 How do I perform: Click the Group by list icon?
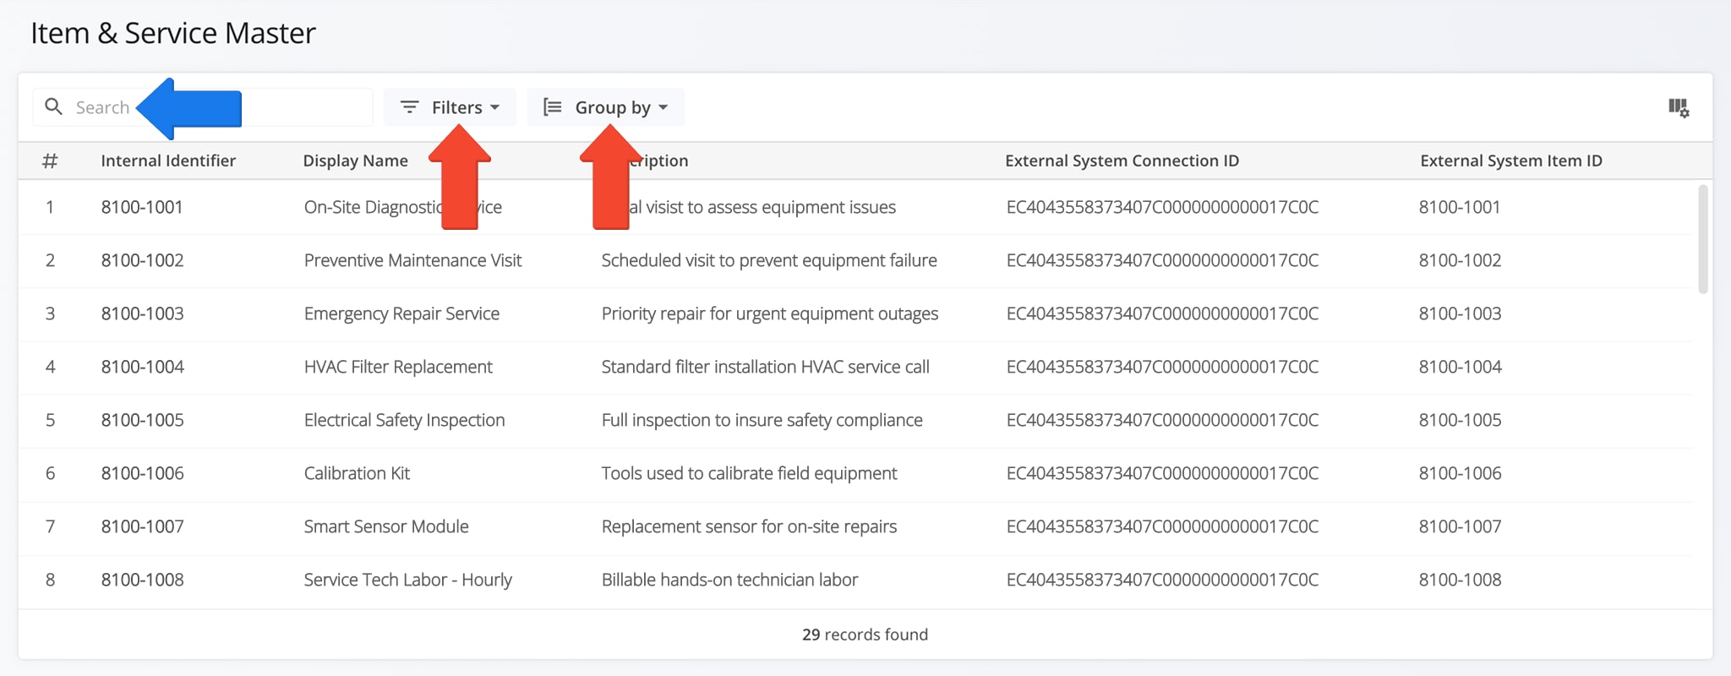[552, 107]
